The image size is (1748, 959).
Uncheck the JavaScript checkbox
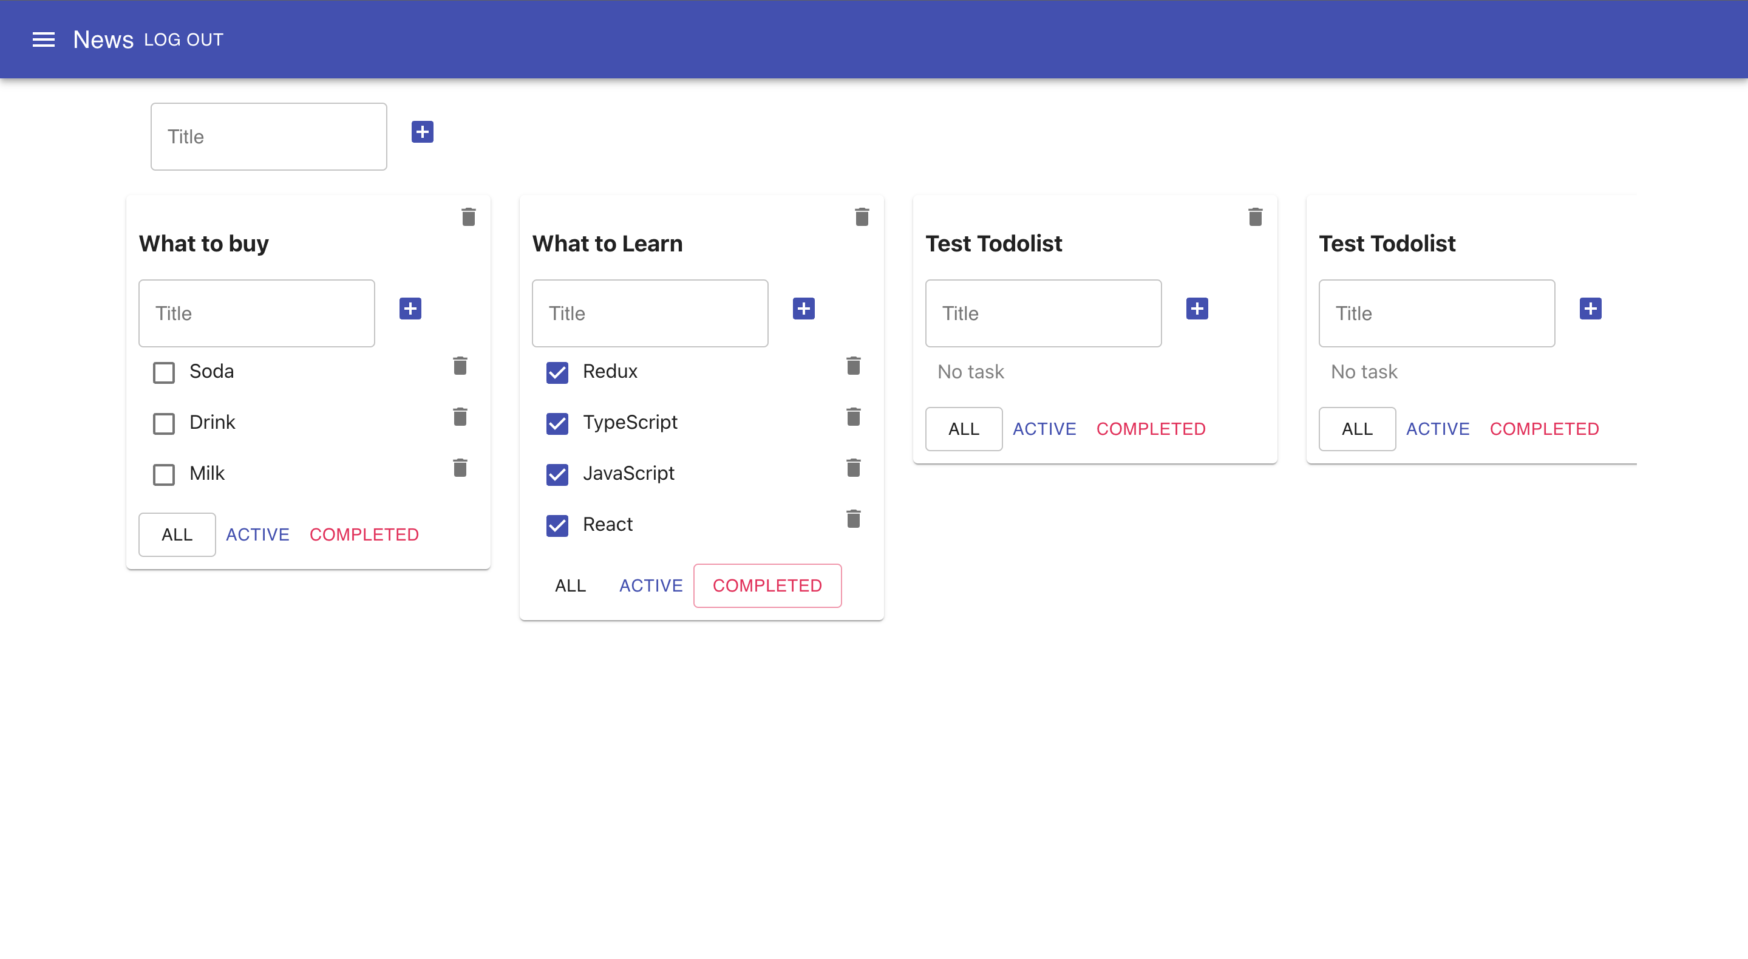coord(557,474)
